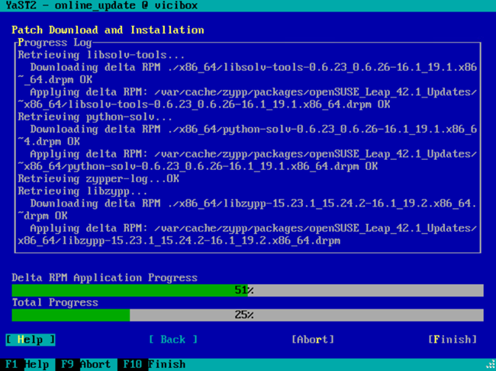496x371 pixels.
Task: Select the 'Retrieving libzypp...' log line
Action: pos(82,190)
